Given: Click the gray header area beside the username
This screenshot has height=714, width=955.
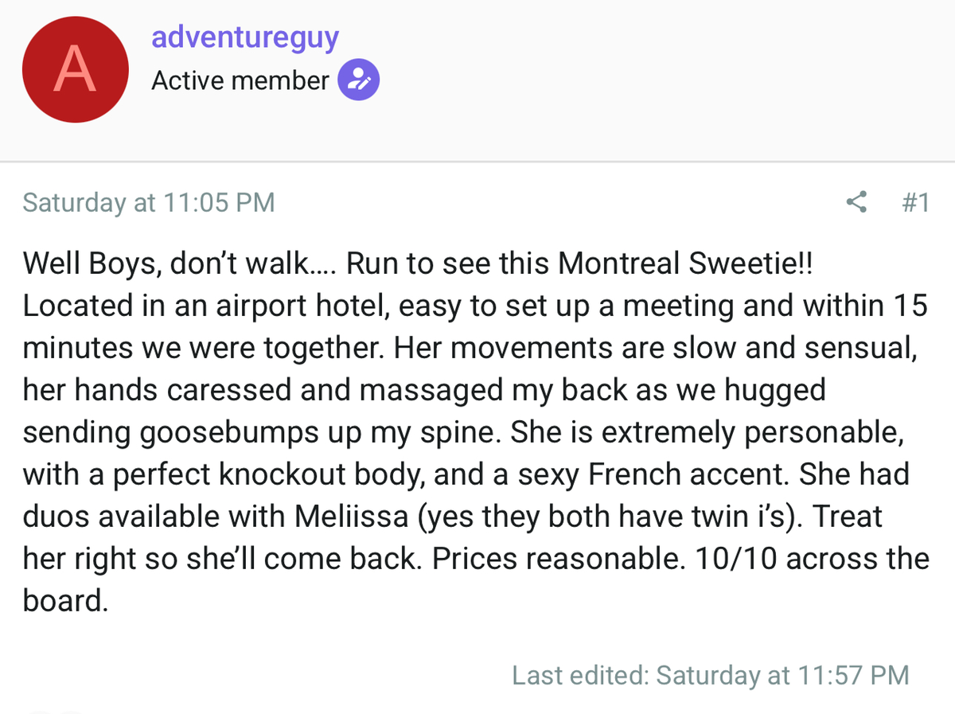Looking at the screenshot, I should [x=667, y=80].
